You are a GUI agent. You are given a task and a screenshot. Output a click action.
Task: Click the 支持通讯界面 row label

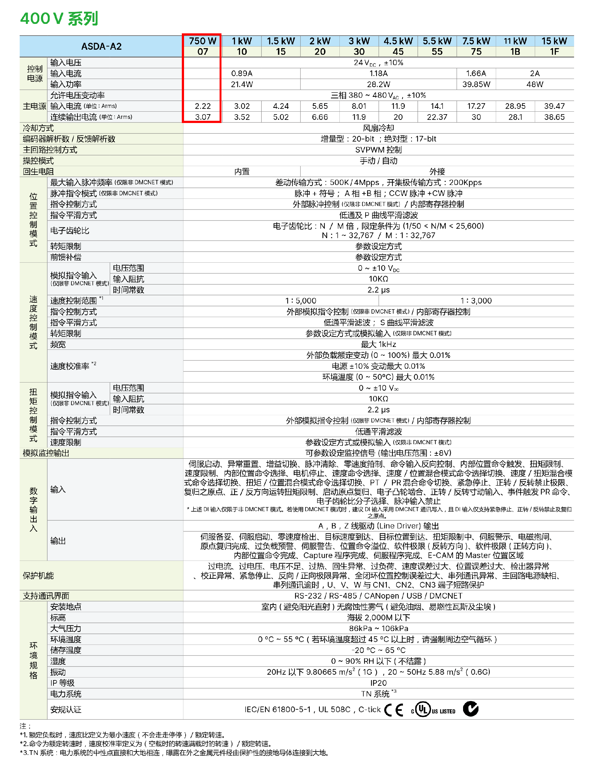tap(46, 596)
